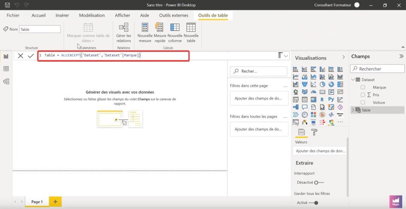This screenshot has height=209, width=406.
Task: Add a Mesure rapide
Action: [160, 33]
